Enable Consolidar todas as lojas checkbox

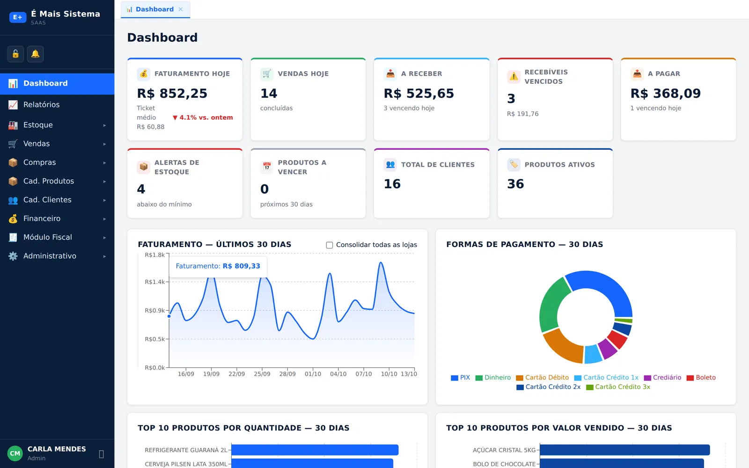tap(330, 245)
